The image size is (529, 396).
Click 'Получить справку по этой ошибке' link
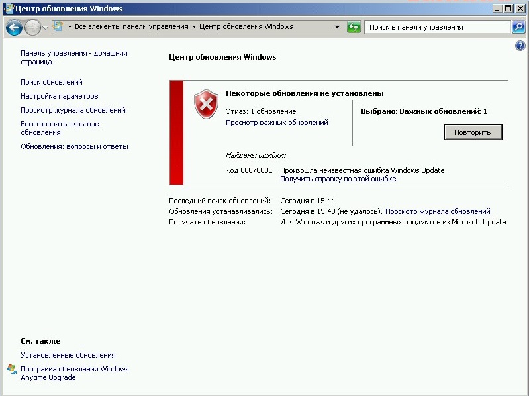coord(338,179)
